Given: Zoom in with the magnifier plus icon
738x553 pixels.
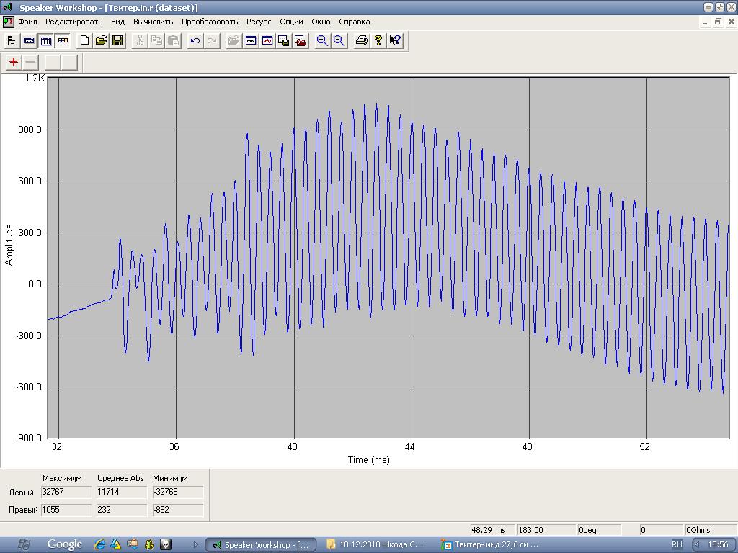Looking at the screenshot, I should pyautogui.click(x=322, y=40).
